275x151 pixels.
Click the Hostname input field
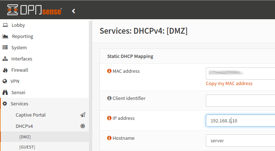point(240,140)
